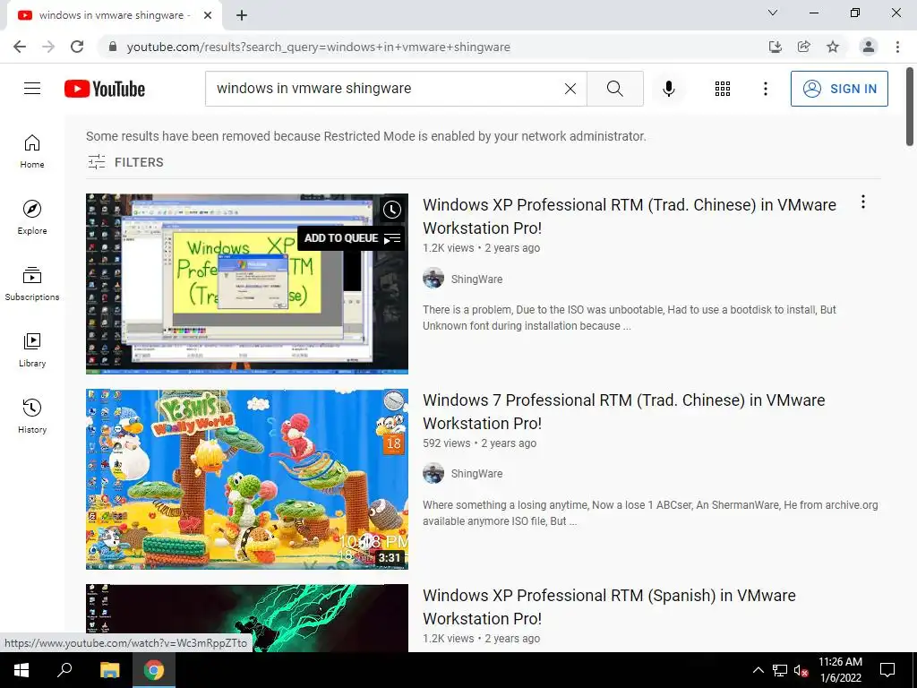This screenshot has height=688, width=917.
Task: Open more options for the first video result
Action: [x=862, y=202]
